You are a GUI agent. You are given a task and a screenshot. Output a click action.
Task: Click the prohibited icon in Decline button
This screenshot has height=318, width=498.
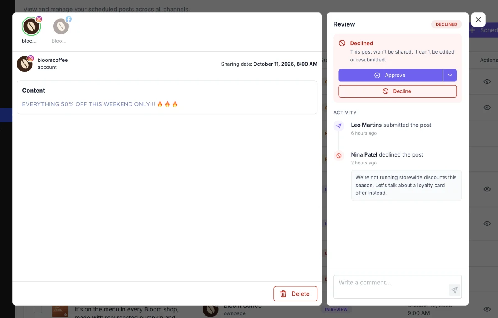point(386,91)
